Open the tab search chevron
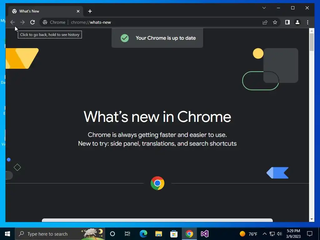 tap(264, 8)
